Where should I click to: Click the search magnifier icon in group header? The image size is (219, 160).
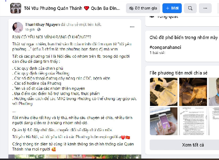click(x=190, y=8)
